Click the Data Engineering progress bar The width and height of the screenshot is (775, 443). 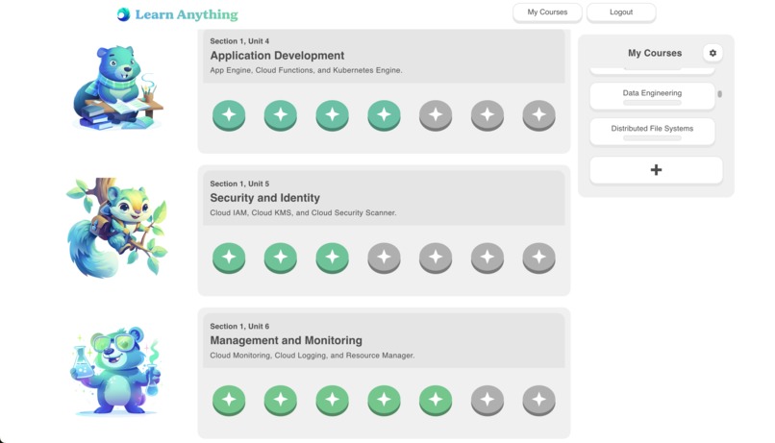coord(652,103)
